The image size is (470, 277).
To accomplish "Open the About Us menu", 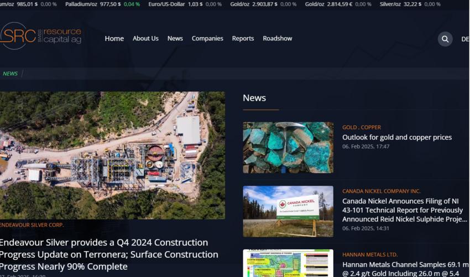I will tap(145, 38).
